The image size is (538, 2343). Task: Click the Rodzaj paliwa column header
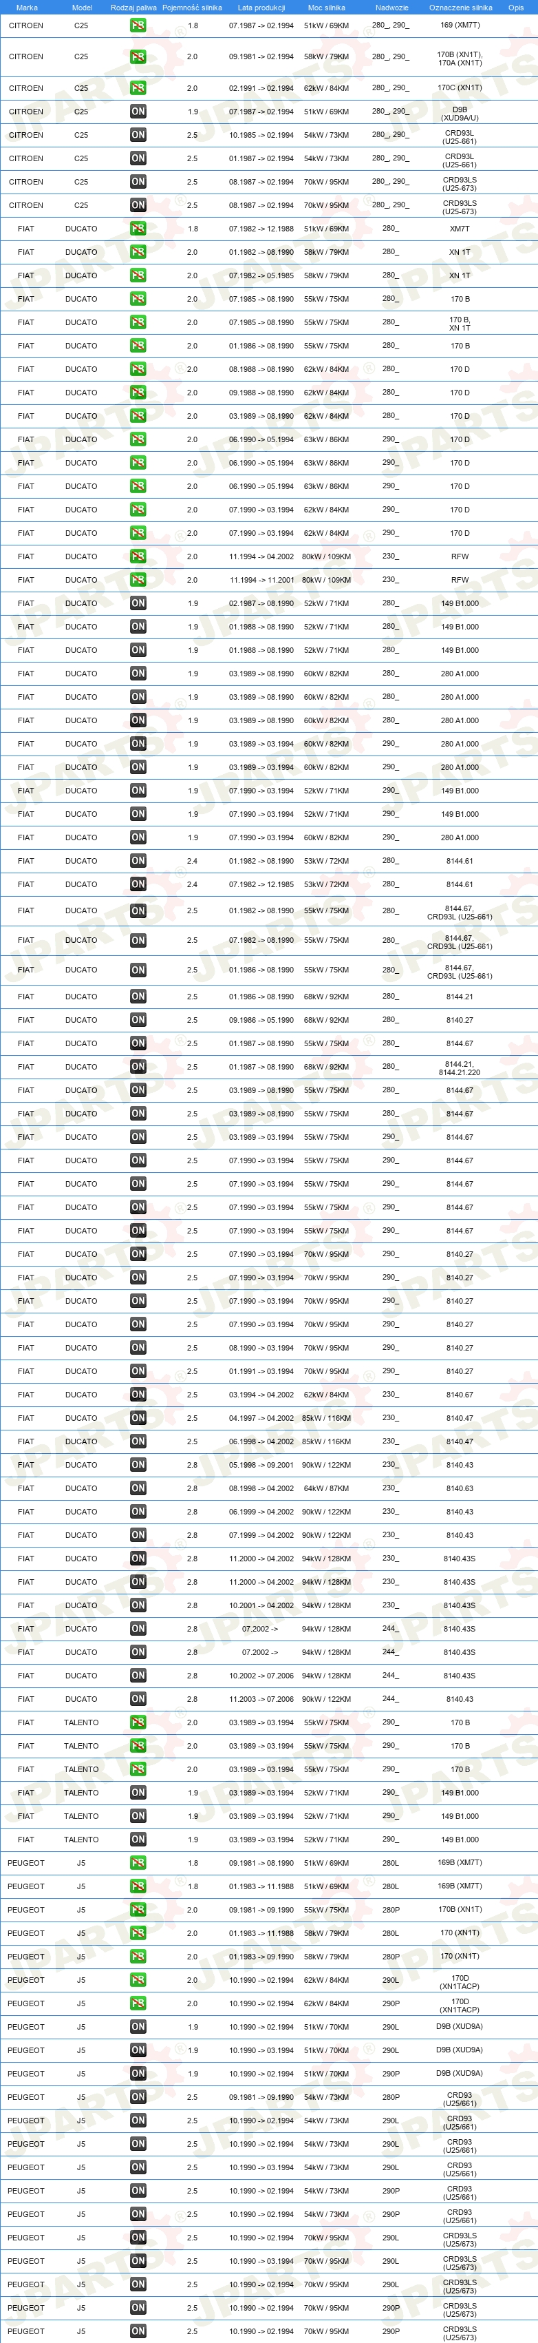[133, 8]
